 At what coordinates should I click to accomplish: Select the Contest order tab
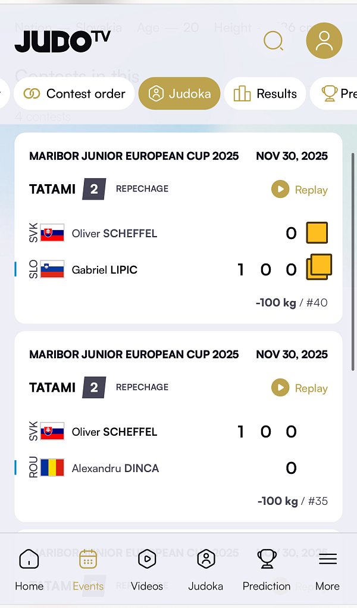pyautogui.click(x=74, y=94)
